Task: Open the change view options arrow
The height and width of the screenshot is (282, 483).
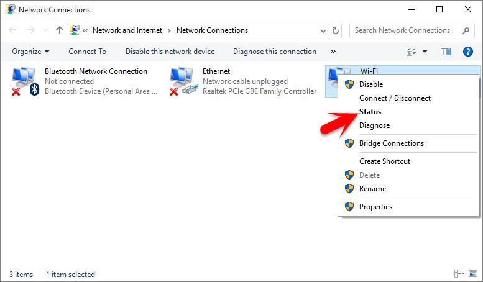Action: point(425,52)
